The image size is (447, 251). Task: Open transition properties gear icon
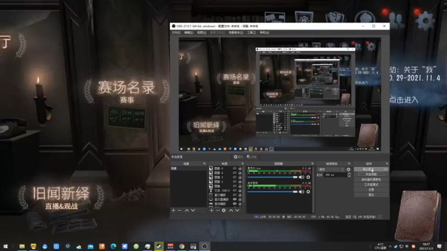pyautogui.click(x=348, y=170)
